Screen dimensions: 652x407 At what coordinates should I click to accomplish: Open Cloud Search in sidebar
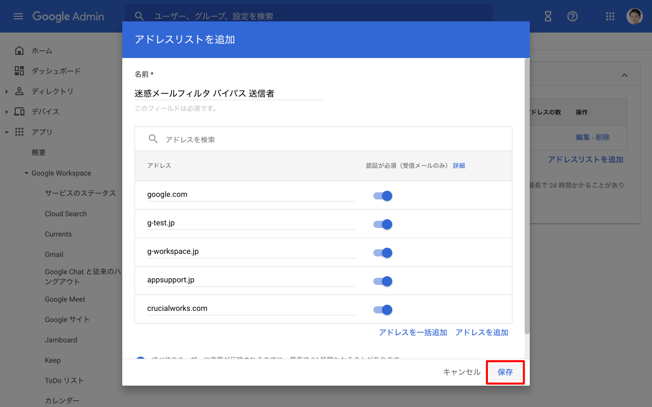[66, 214]
